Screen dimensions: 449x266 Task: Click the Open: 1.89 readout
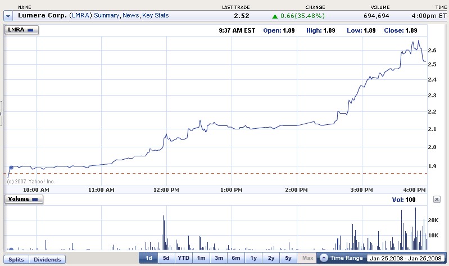279,30
